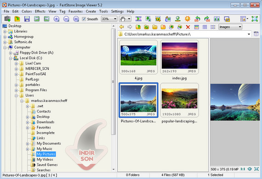Viewport: 262px width, 179px height.
Task: Toggle the Smooth checkbox
Action: click(84, 19)
